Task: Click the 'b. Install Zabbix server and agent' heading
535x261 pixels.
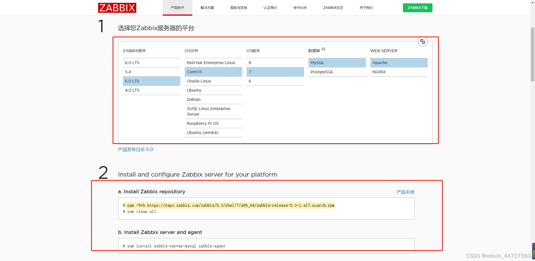Action: pyautogui.click(x=160, y=232)
